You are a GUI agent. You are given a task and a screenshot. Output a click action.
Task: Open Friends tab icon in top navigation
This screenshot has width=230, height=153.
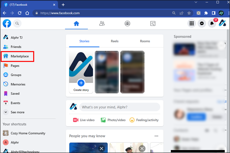[x=102, y=23]
